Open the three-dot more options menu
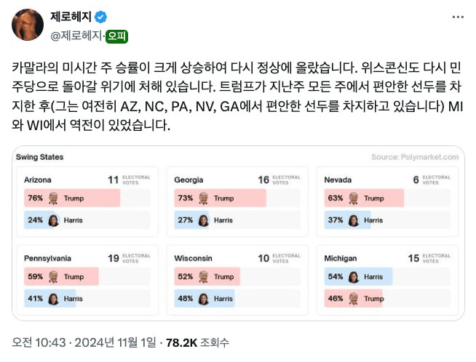Viewport: 476px width, 362px height. point(458,17)
